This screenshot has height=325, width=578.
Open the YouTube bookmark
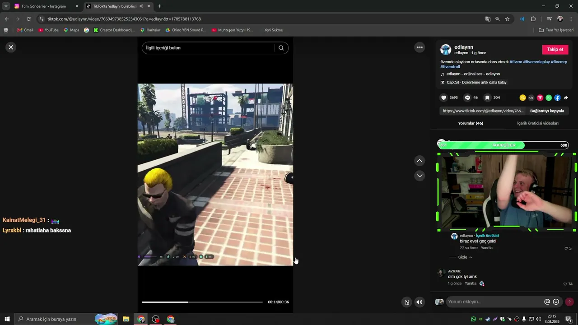tap(48, 30)
